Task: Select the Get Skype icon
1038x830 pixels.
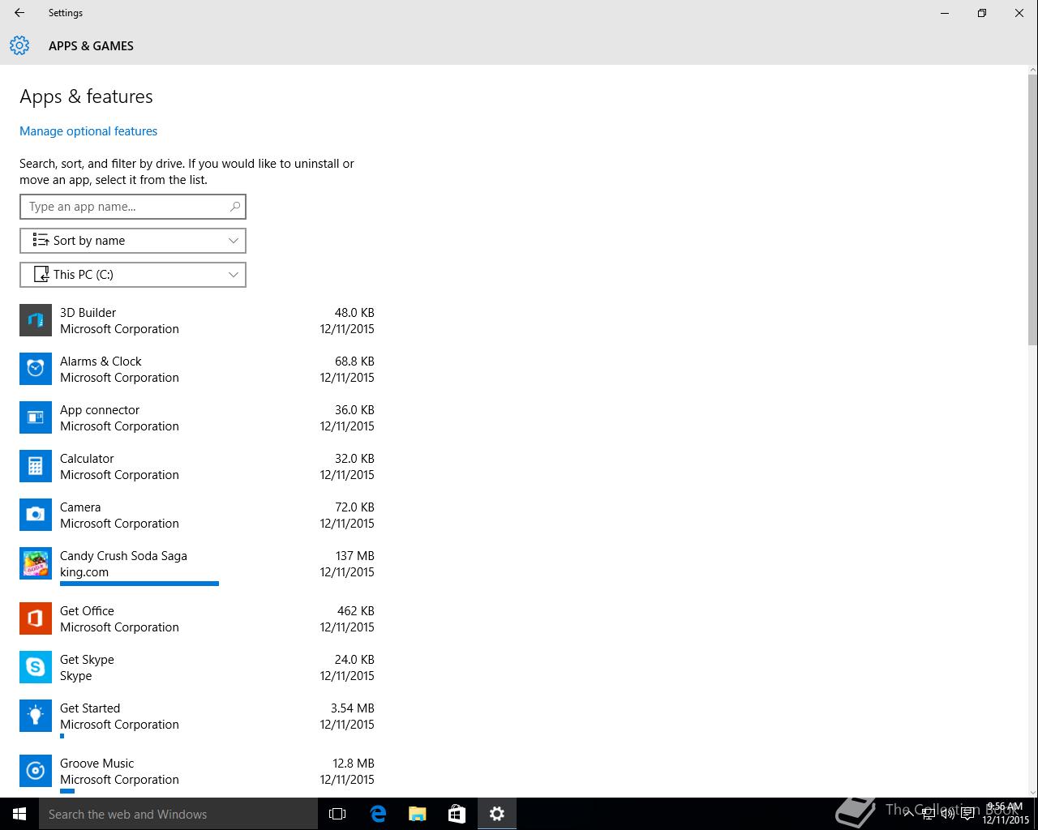Action: point(36,667)
